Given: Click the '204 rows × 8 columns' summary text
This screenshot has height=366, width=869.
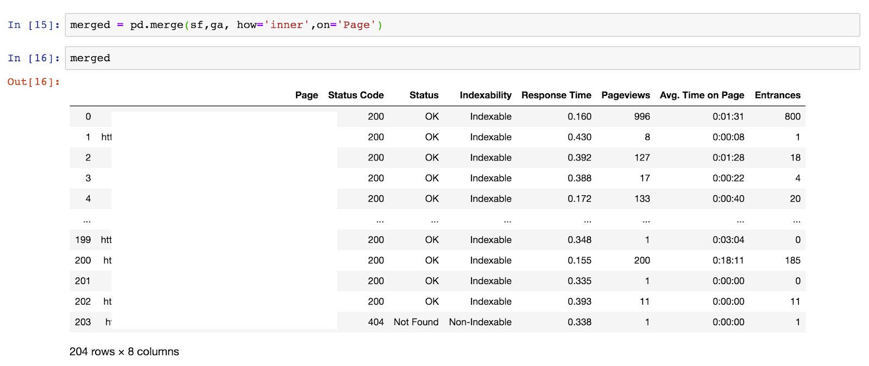Looking at the screenshot, I should (x=124, y=351).
